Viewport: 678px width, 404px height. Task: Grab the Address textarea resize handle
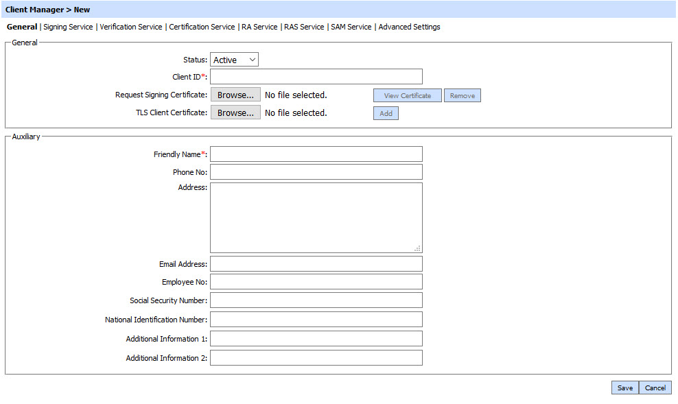(418, 249)
